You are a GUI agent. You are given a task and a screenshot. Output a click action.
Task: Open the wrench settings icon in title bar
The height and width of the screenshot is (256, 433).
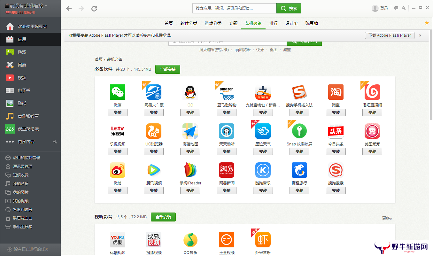[404, 8]
